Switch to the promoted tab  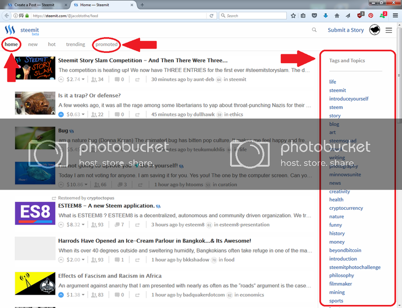pos(106,44)
